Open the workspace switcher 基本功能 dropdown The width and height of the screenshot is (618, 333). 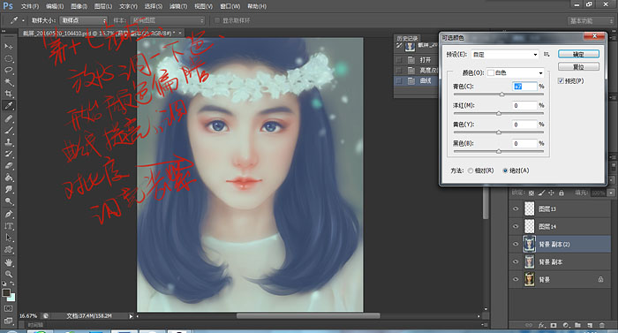click(591, 21)
